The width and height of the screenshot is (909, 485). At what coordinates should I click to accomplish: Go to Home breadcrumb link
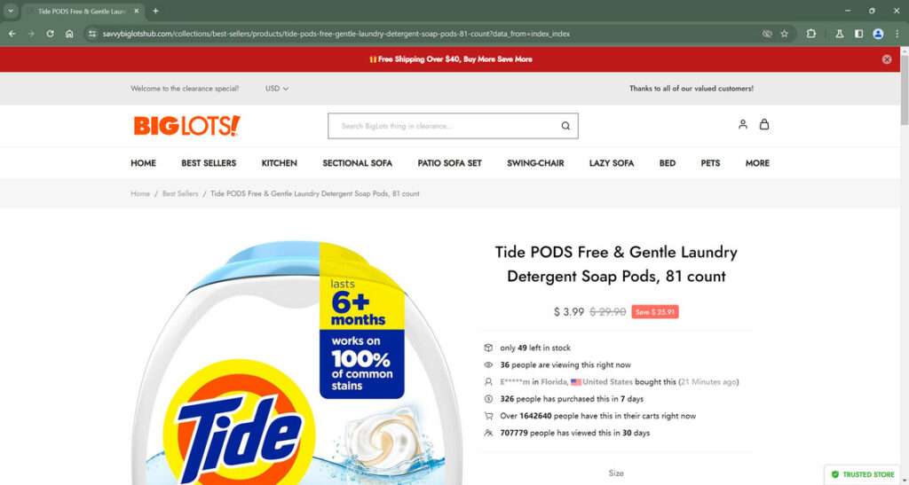[140, 194]
